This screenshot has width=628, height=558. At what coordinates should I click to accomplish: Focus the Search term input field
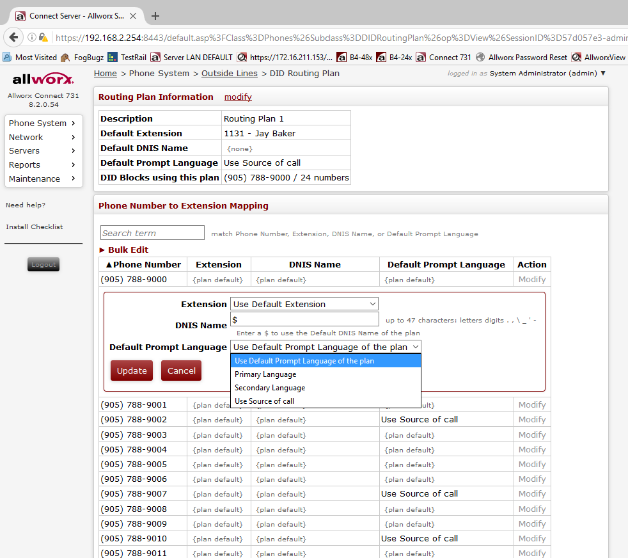pos(152,232)
